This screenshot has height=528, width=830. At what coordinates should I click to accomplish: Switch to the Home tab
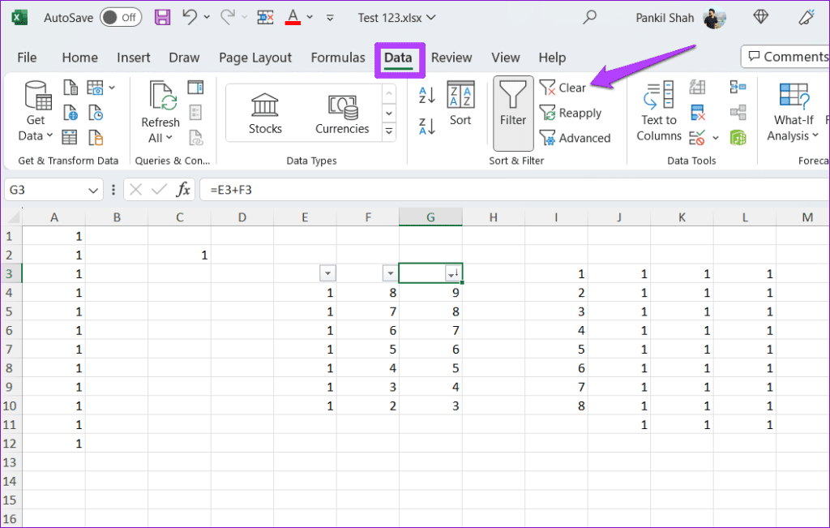(x=80, y=58)
